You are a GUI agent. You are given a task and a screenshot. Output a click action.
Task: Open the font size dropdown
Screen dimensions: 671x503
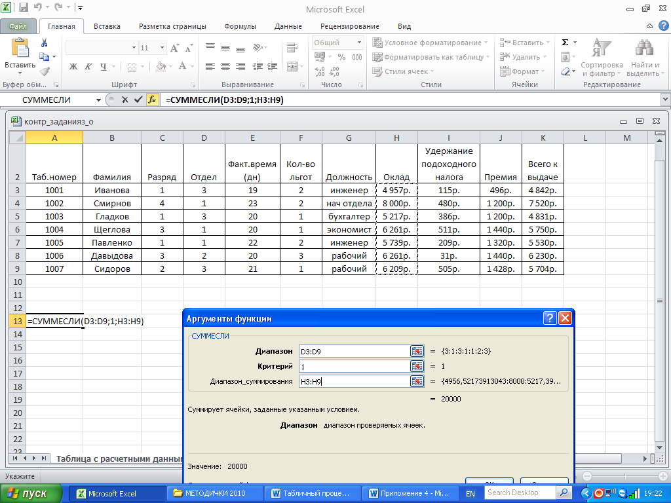point(161,48)
